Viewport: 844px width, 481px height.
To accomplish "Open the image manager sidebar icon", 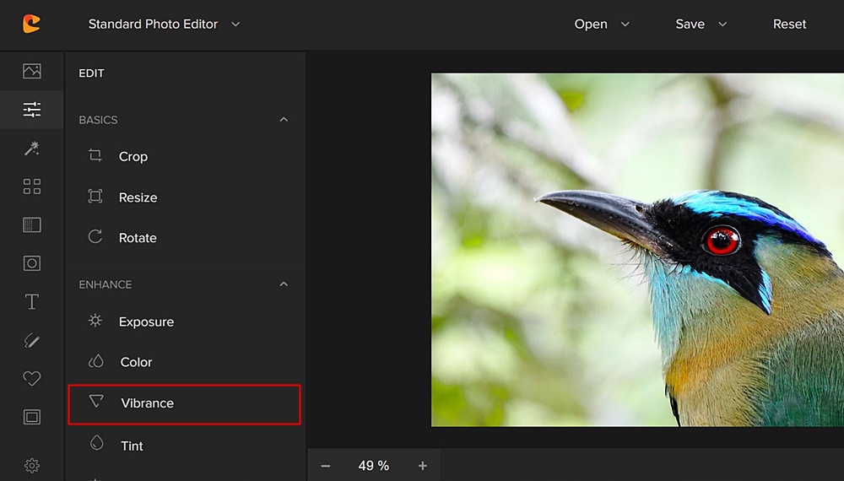I will click(x=32, y=71).
